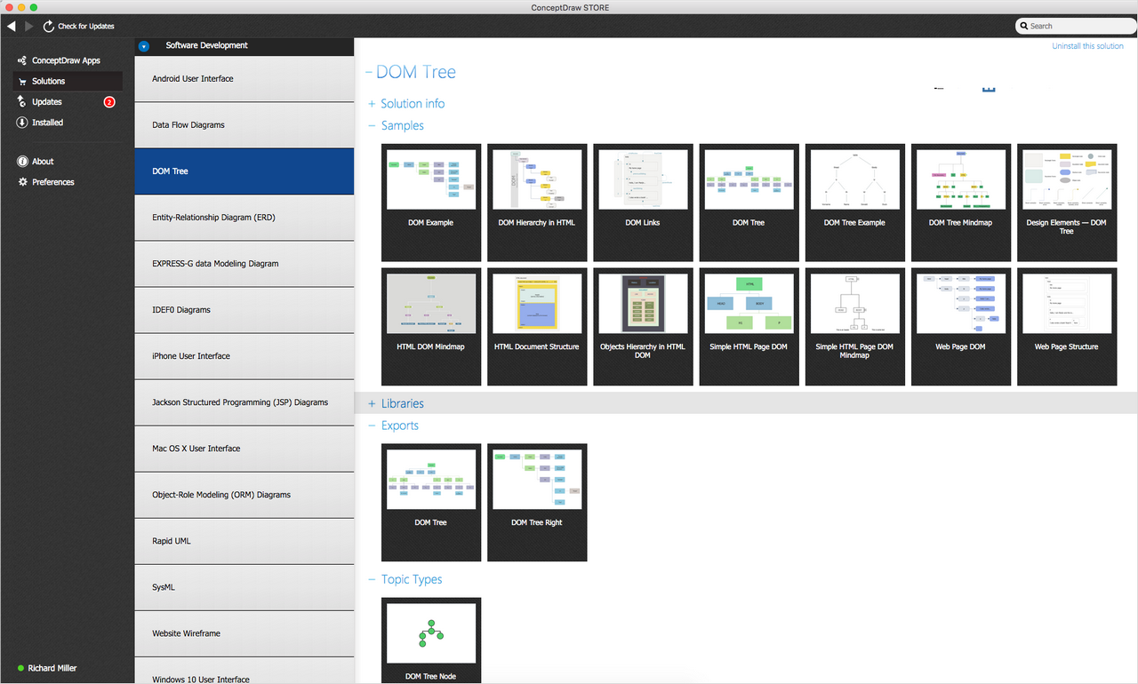Open the About page

point(43,162)
